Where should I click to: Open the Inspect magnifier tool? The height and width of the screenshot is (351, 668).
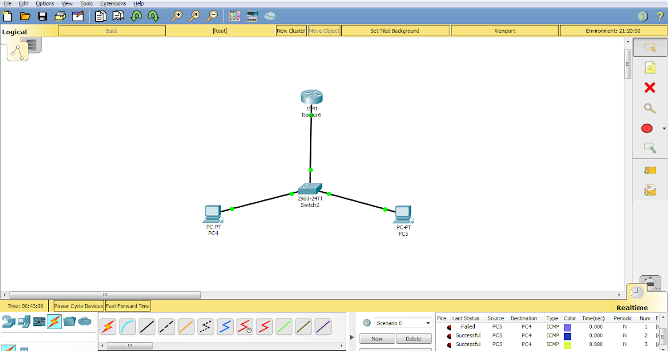point(650,108)
